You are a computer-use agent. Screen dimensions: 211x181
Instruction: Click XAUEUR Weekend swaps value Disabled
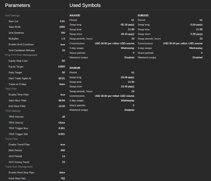tap(129, 110)
